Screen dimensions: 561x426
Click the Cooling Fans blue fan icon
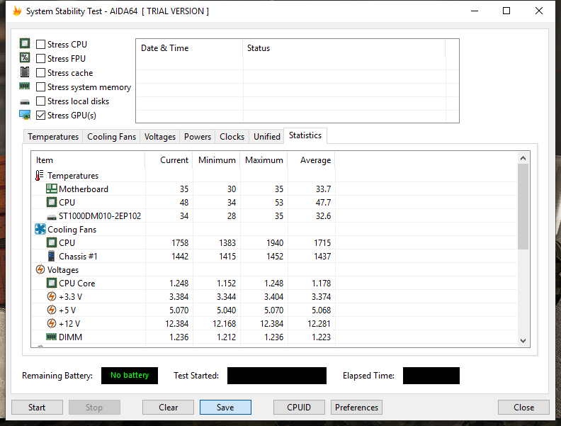[40, 229]
